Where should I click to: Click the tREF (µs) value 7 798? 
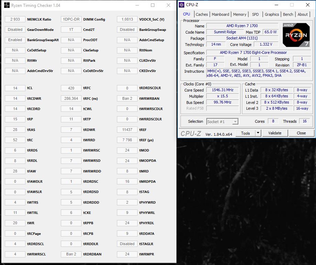(x=127, y=140)
